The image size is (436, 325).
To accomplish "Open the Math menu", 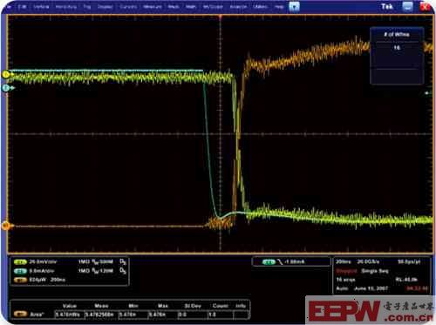I will pos(191,6).
